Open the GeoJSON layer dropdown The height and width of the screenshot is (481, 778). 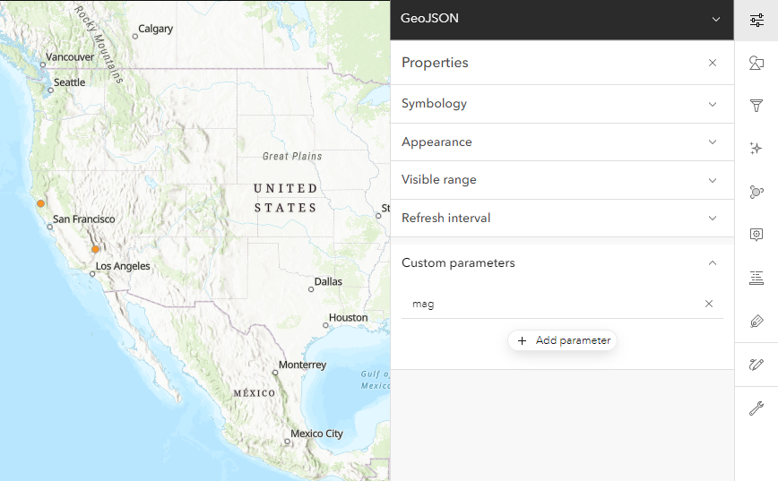tap(716, 20)
